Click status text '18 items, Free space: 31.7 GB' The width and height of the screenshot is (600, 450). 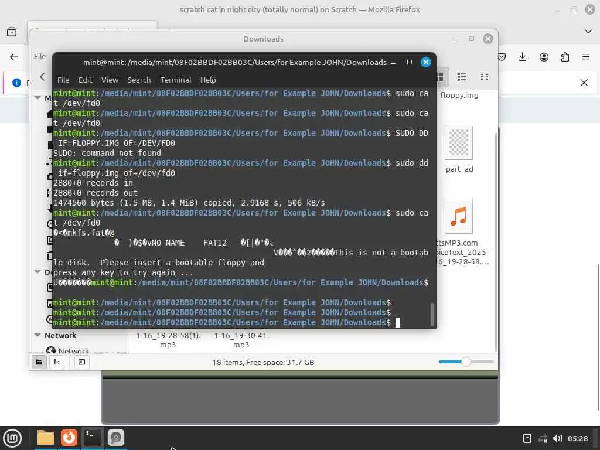pyautogui.click(x=263, y=362)
